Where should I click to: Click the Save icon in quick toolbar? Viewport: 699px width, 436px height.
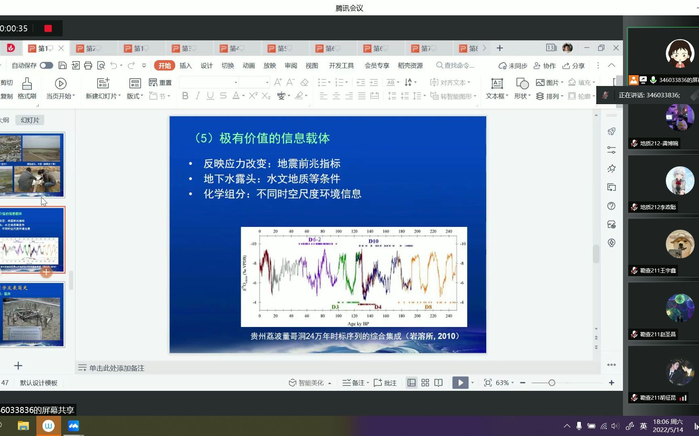click(x=62, y=65)
